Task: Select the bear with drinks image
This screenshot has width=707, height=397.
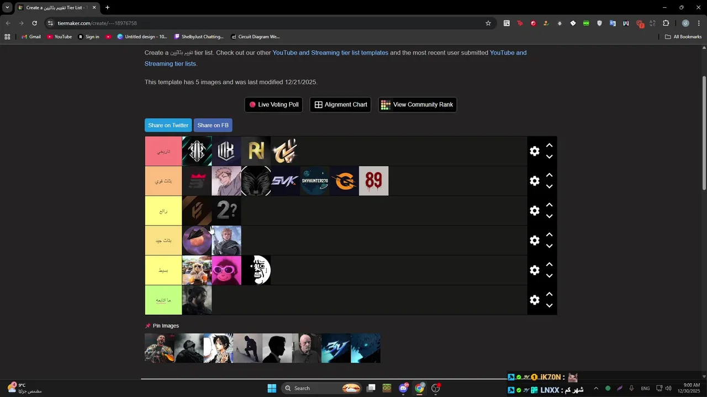Action: click(197, 270)
